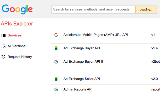Screen dimensions: 160x96
Task: Click the Ad Exchange Seller API green icon
Action: click(56, 79)
